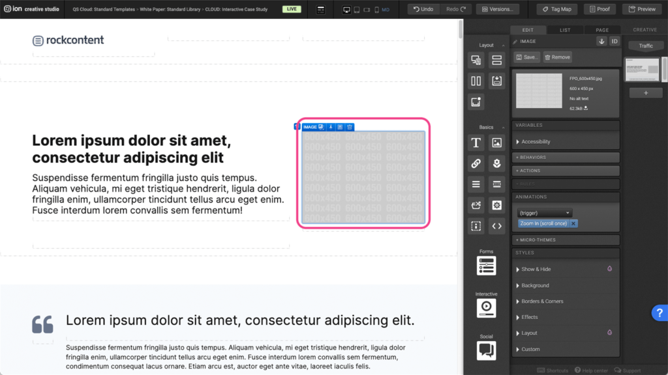The height and width of the screenshot is (375, 668).
Task: Switch to the PAGE tab
Action: 601,30
